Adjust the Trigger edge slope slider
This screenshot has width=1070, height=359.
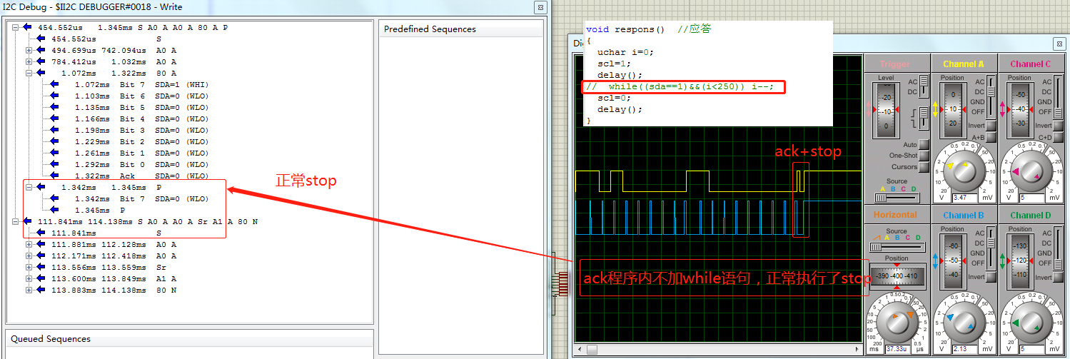pos(924,117)
